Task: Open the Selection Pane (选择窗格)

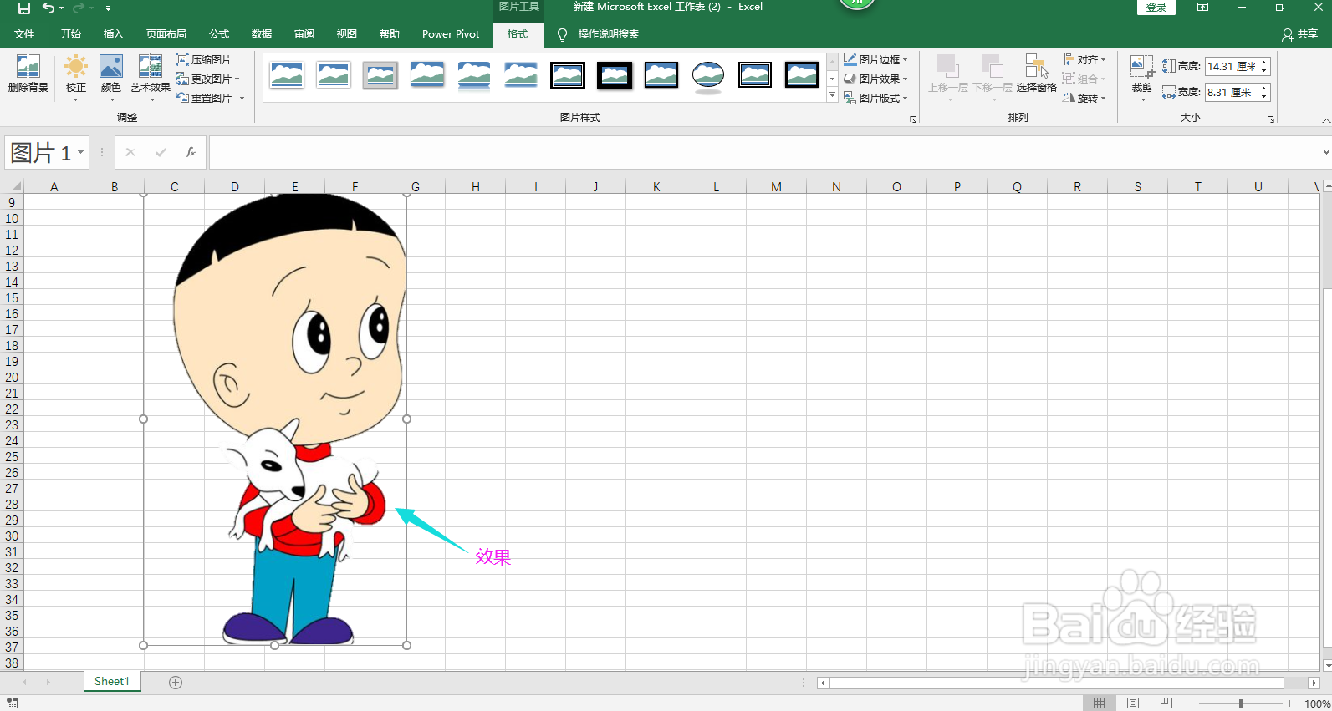Action: coord(1037,74)
